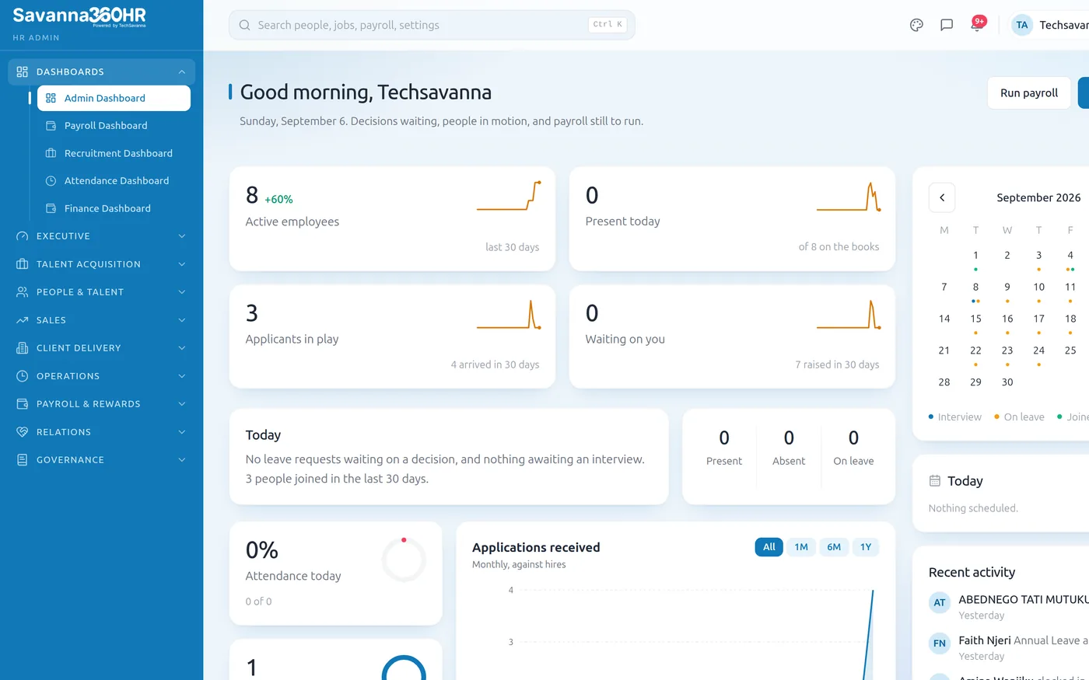This screenshot has height=680, width=1089.
Task: Click the Payroll & Rewards wallet icon
Action: coord(22,404)
